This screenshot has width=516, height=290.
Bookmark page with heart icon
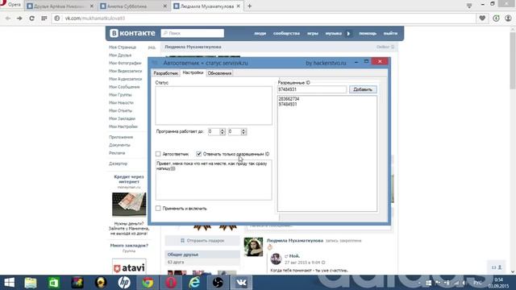pos(482,19)
